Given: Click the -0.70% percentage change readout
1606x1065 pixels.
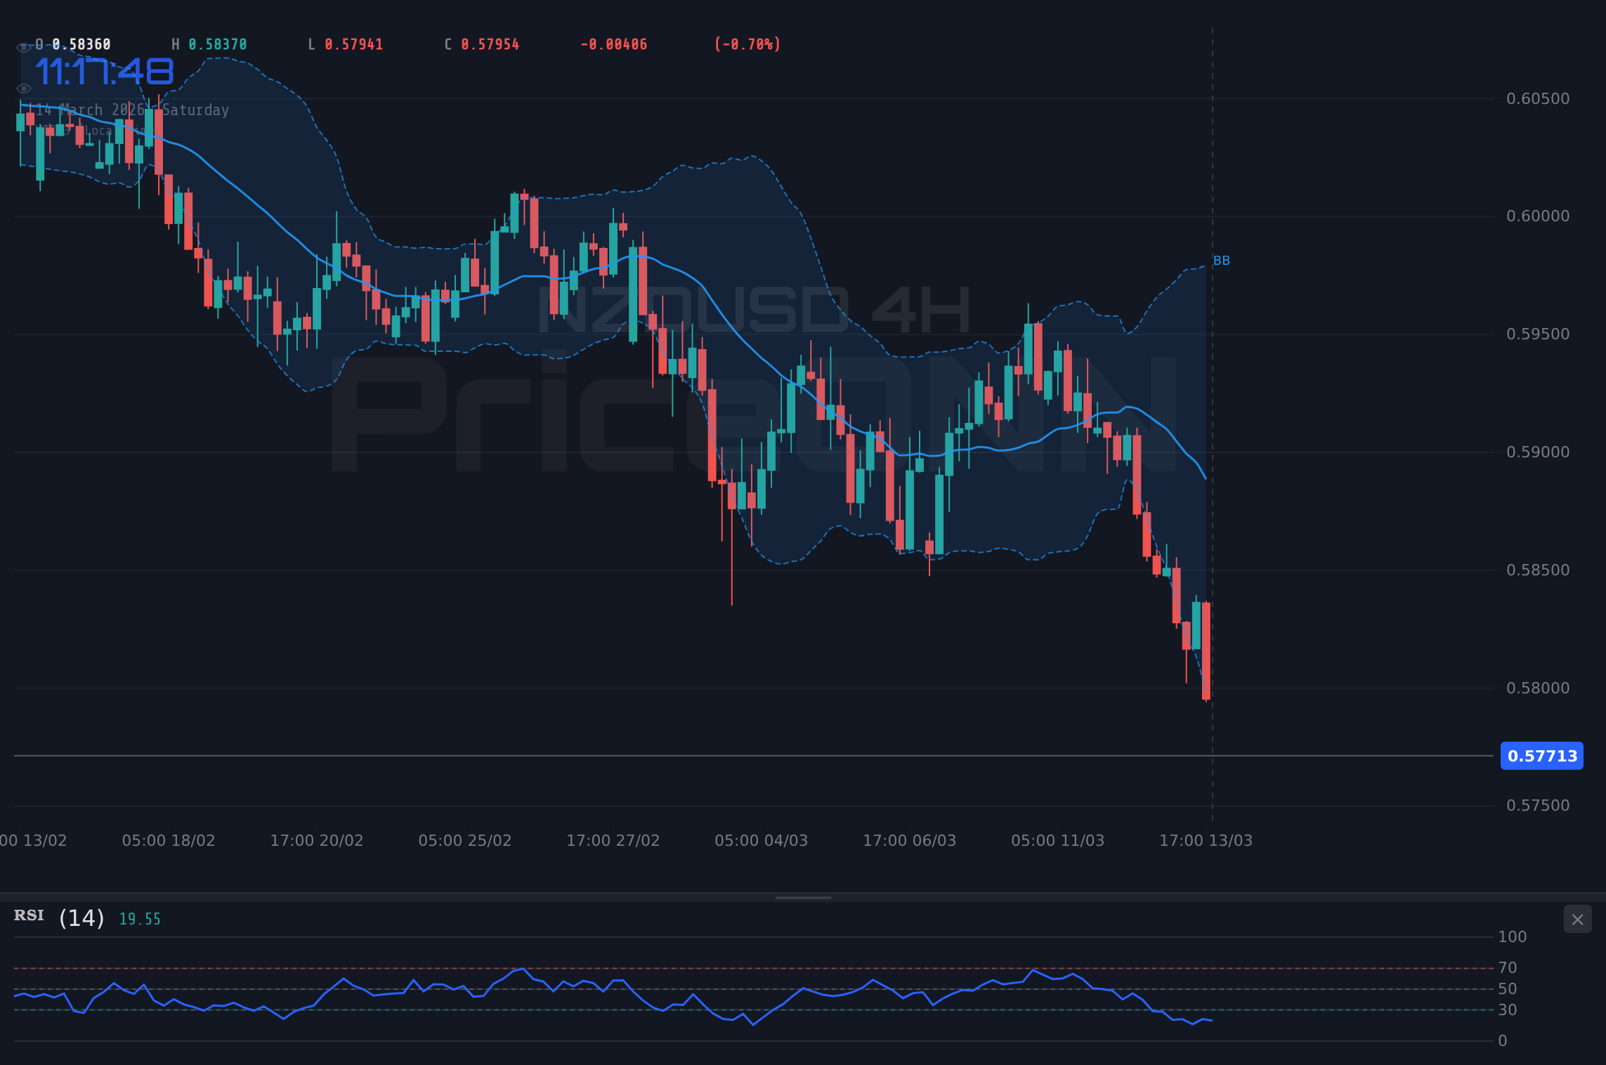Looking at the screenshot, I should pyautogui.click(x=746, y=44).
